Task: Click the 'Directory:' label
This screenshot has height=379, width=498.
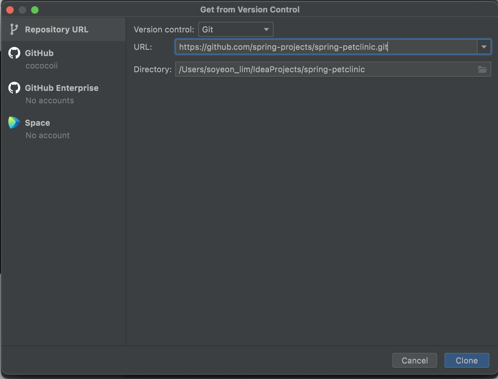Action: pos(153,69)
